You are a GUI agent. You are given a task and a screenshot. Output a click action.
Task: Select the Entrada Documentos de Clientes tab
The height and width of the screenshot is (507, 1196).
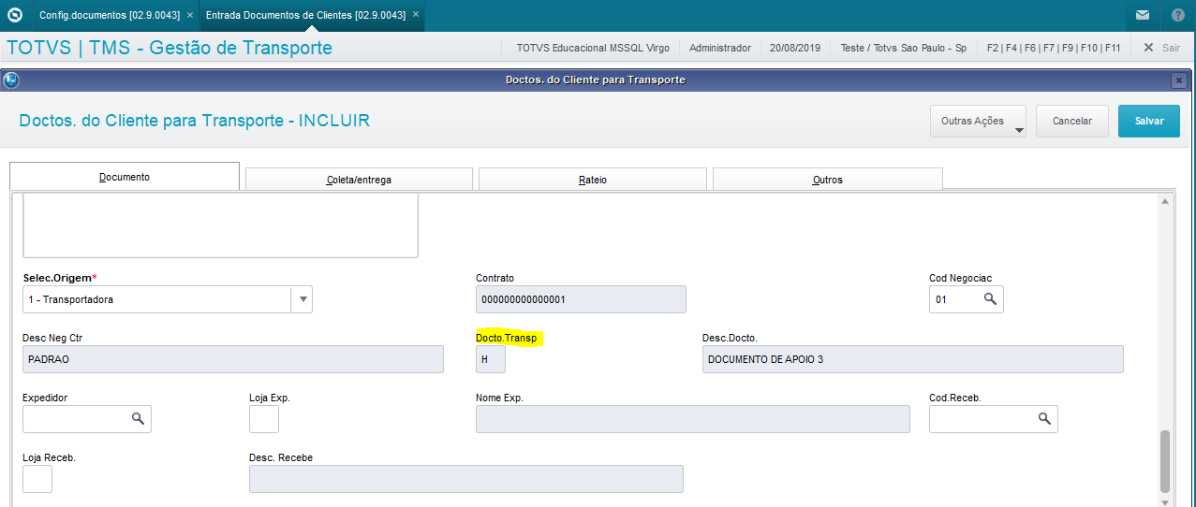[x=305, y=16]
